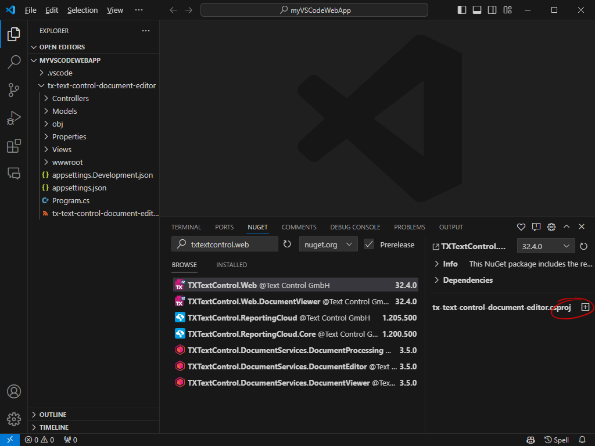Open the Accounts menu icon
The image size is (595, 446).
pyautogui.click(x=14, y=391)
